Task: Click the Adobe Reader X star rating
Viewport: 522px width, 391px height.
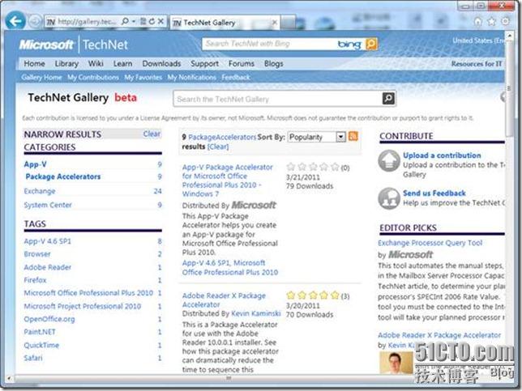Action: (313, 295)
